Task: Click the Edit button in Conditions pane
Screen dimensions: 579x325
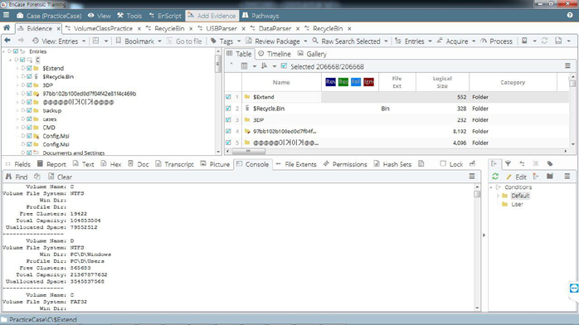Action: (x=516, y=177)
